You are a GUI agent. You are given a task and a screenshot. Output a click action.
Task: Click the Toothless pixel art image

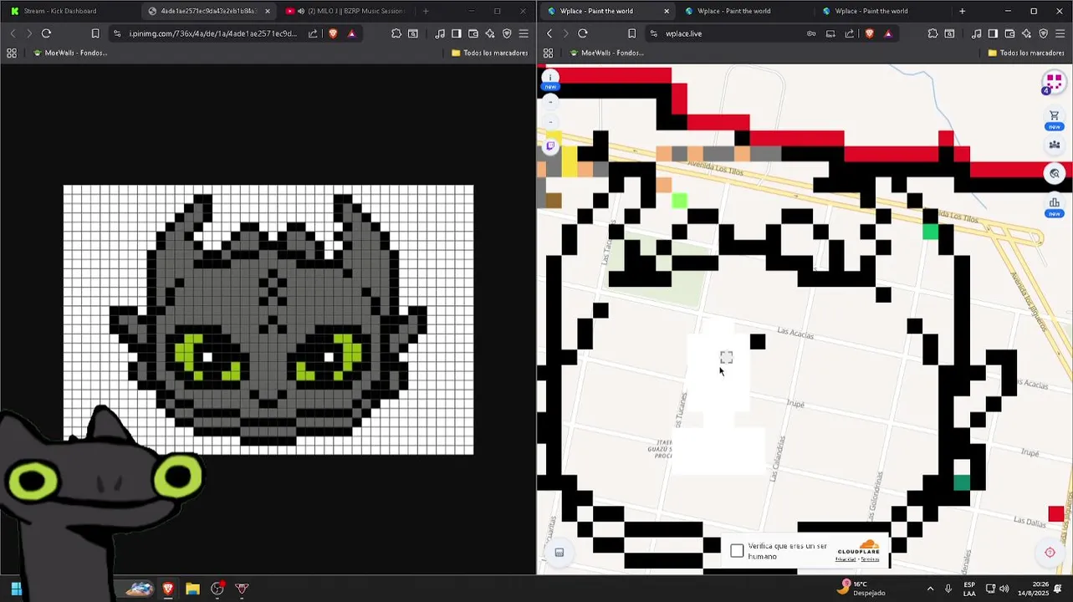[268, 319]
